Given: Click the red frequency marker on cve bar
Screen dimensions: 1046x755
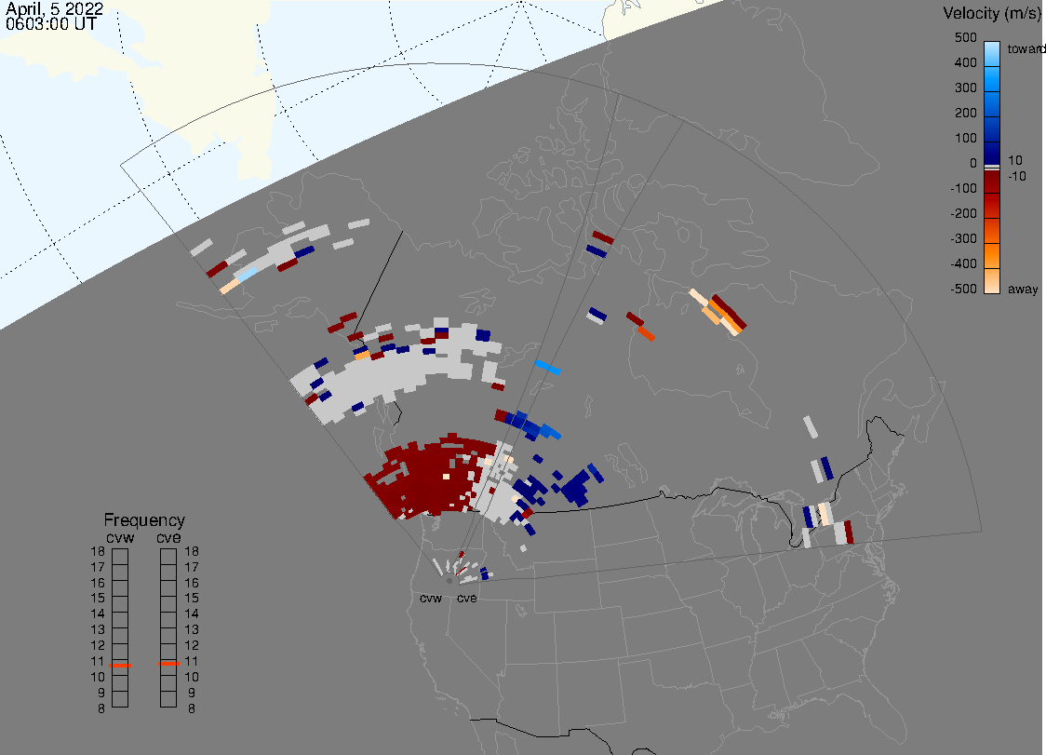Looking at the screenshot, I should click(168, 664).
